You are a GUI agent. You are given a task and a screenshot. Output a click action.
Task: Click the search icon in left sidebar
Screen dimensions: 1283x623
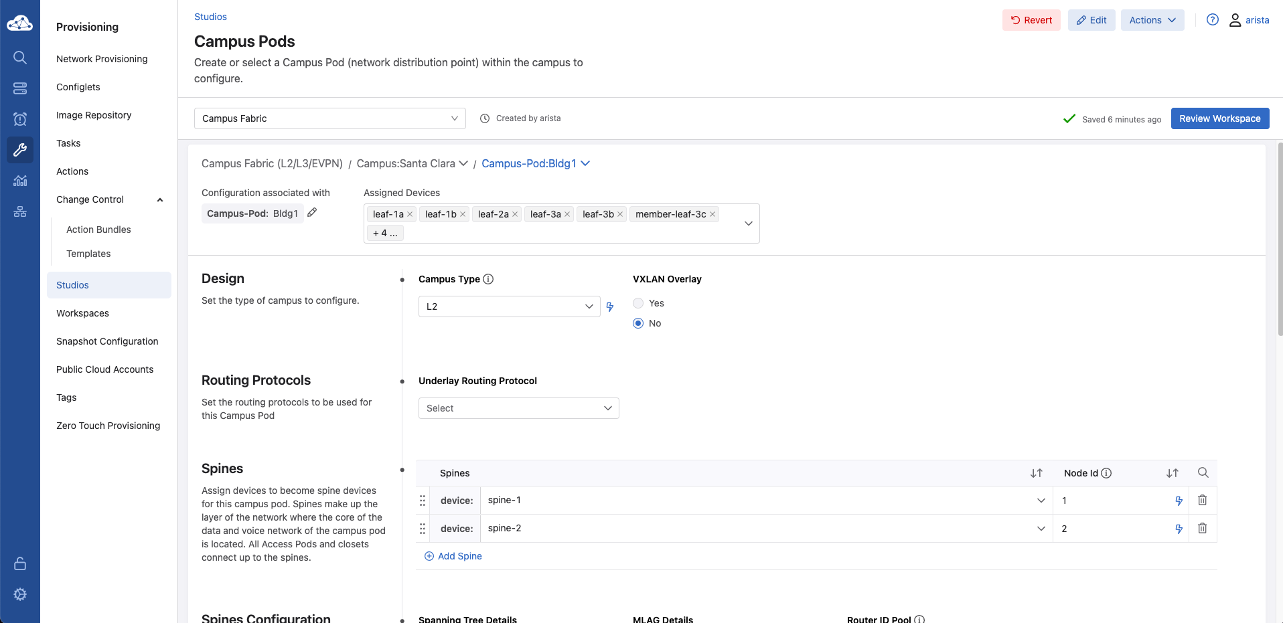20,58
